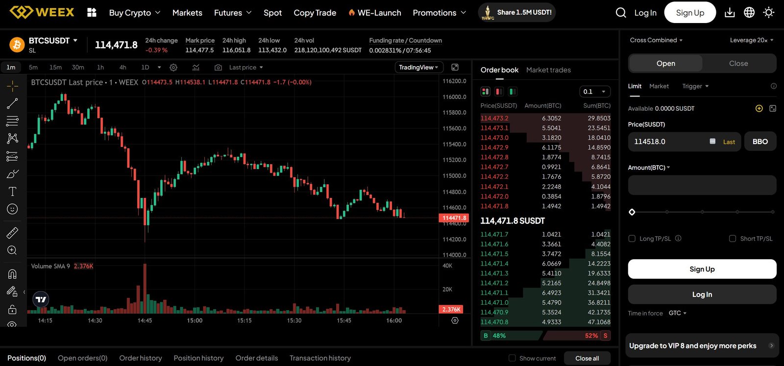The height and width of the screenshot is (366, 784).
Task: Open TradingView logo on chart
Action: coord(41,299)
